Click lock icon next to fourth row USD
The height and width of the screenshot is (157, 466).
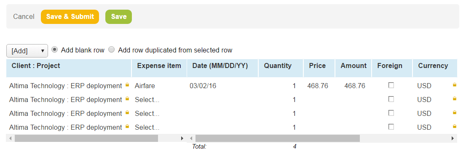[x=454, y=126]
